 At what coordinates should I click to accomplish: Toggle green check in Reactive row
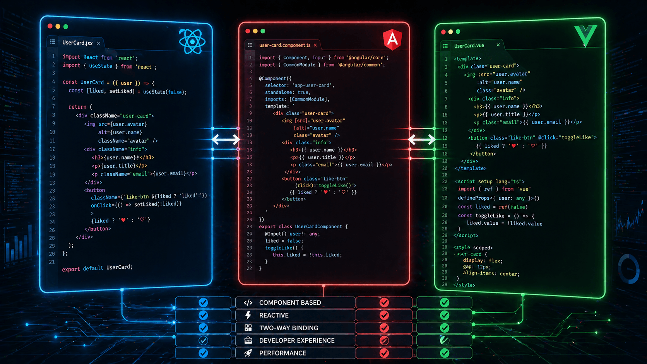pyautogui.click(x=445, y=315)
